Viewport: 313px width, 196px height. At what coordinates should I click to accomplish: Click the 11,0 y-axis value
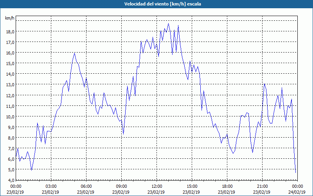[10, 106]
